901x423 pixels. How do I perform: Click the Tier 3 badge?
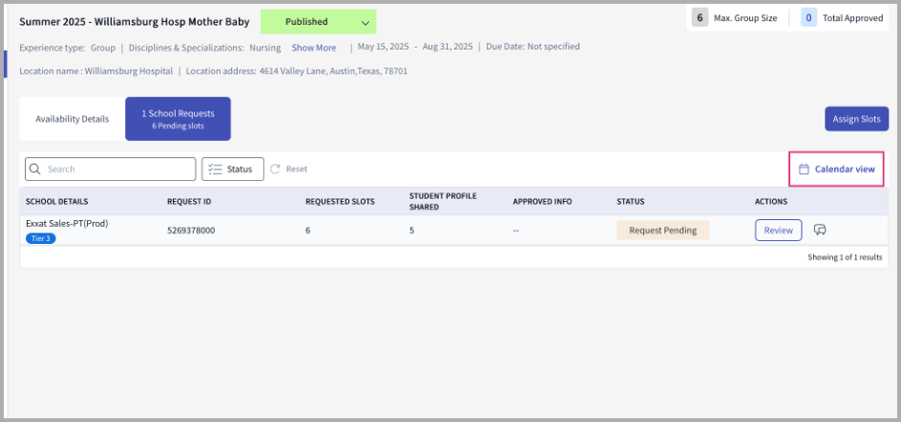pos(41,238)
